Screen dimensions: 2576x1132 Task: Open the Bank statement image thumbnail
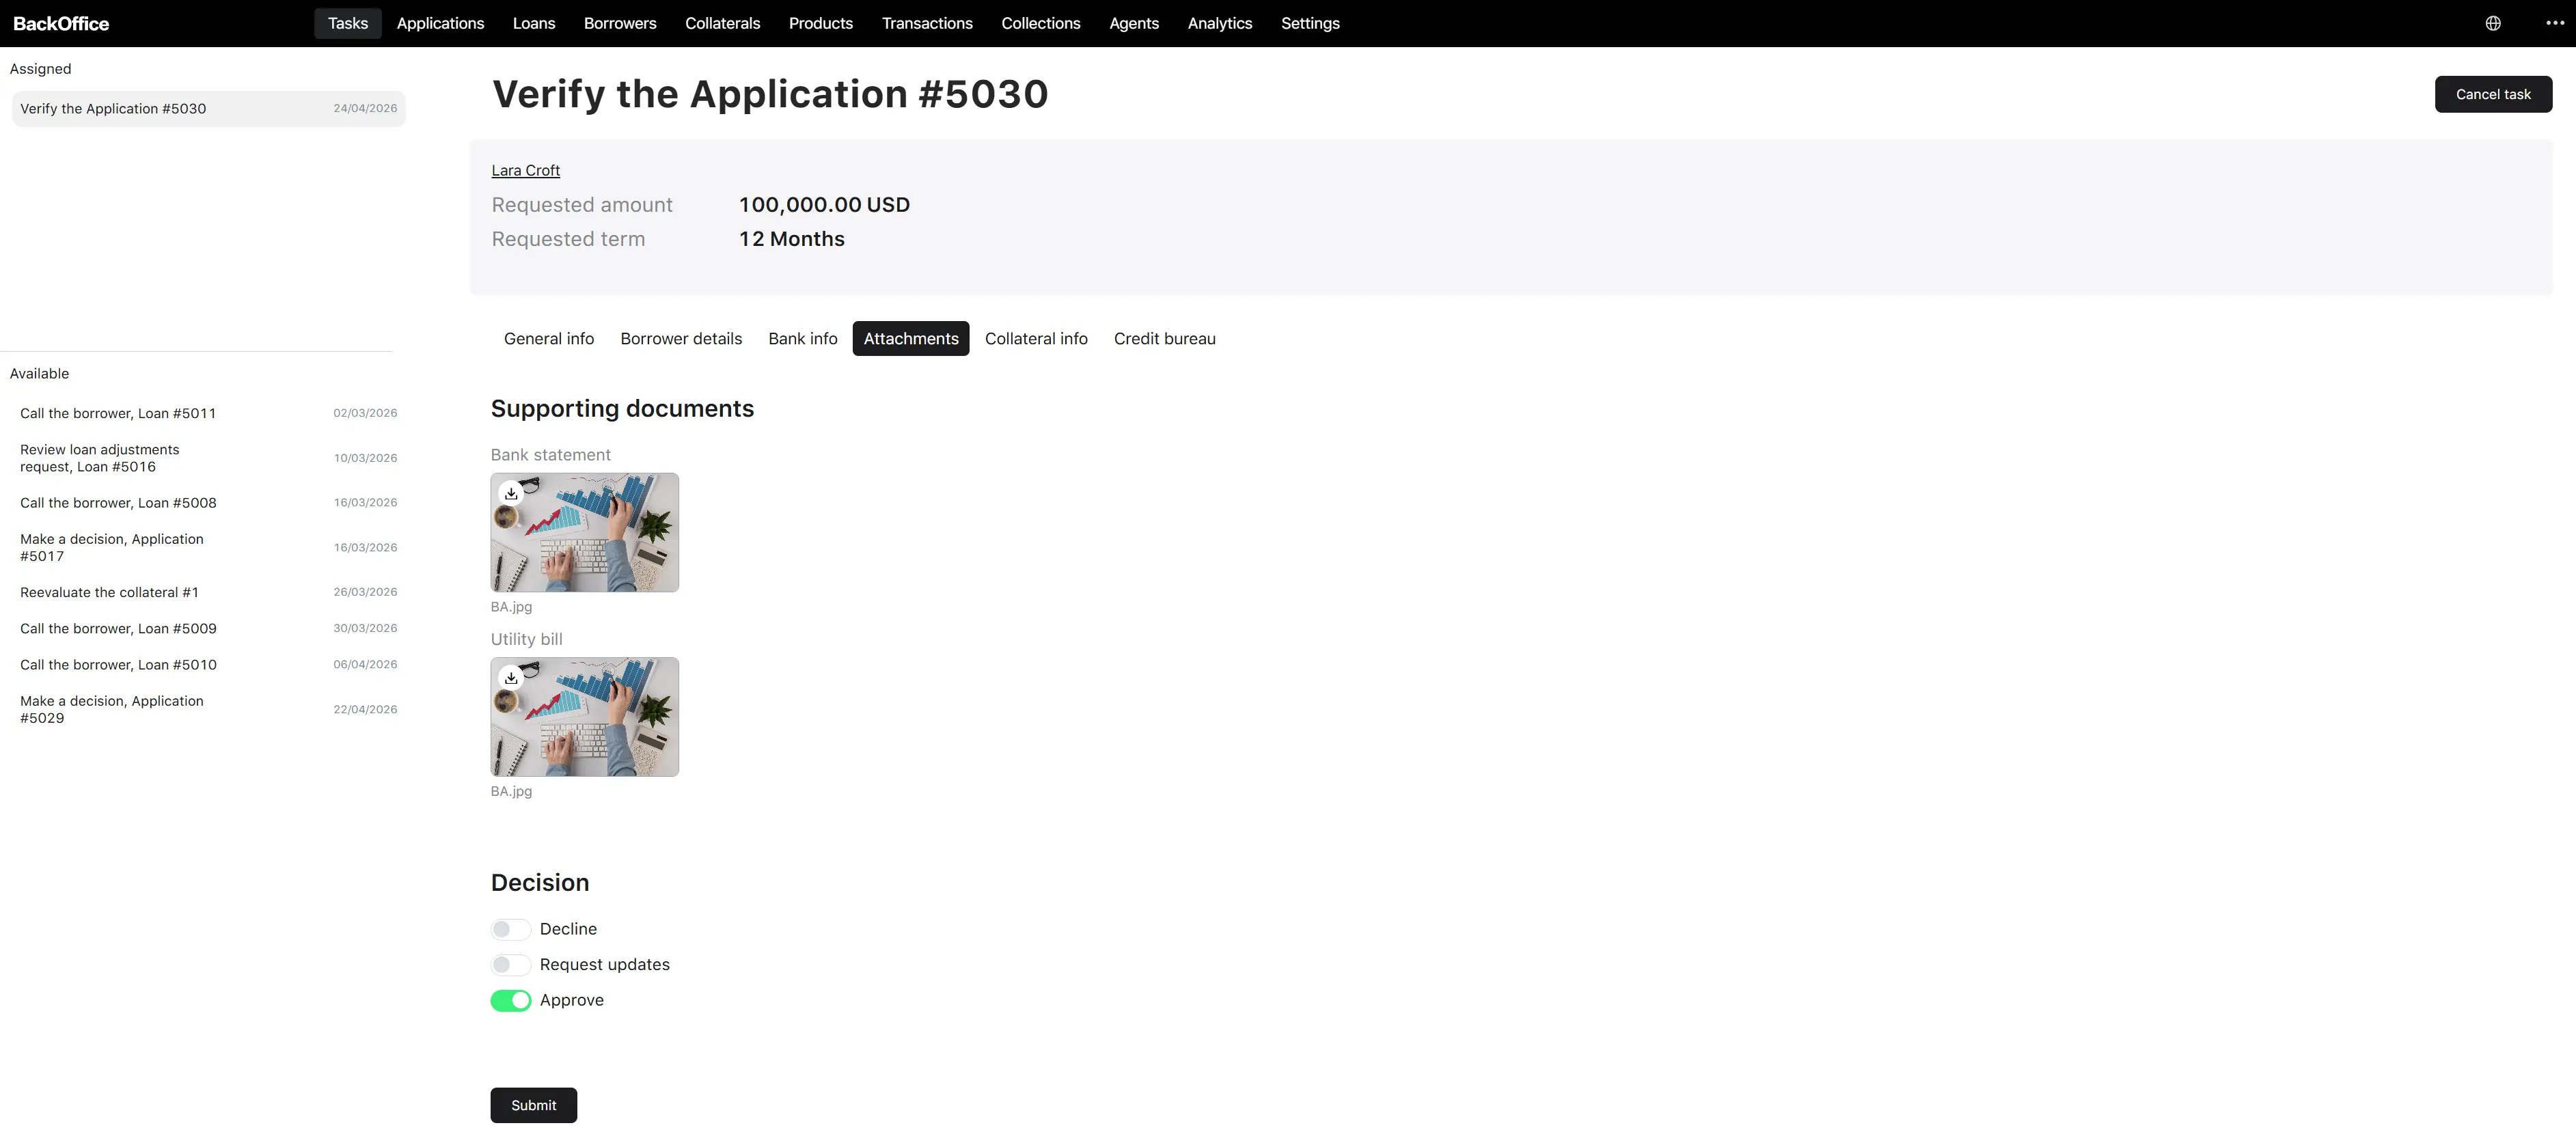pos(584,532)
